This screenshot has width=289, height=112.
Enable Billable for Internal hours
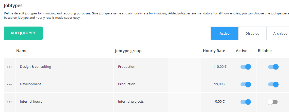[x=272, y=102]
